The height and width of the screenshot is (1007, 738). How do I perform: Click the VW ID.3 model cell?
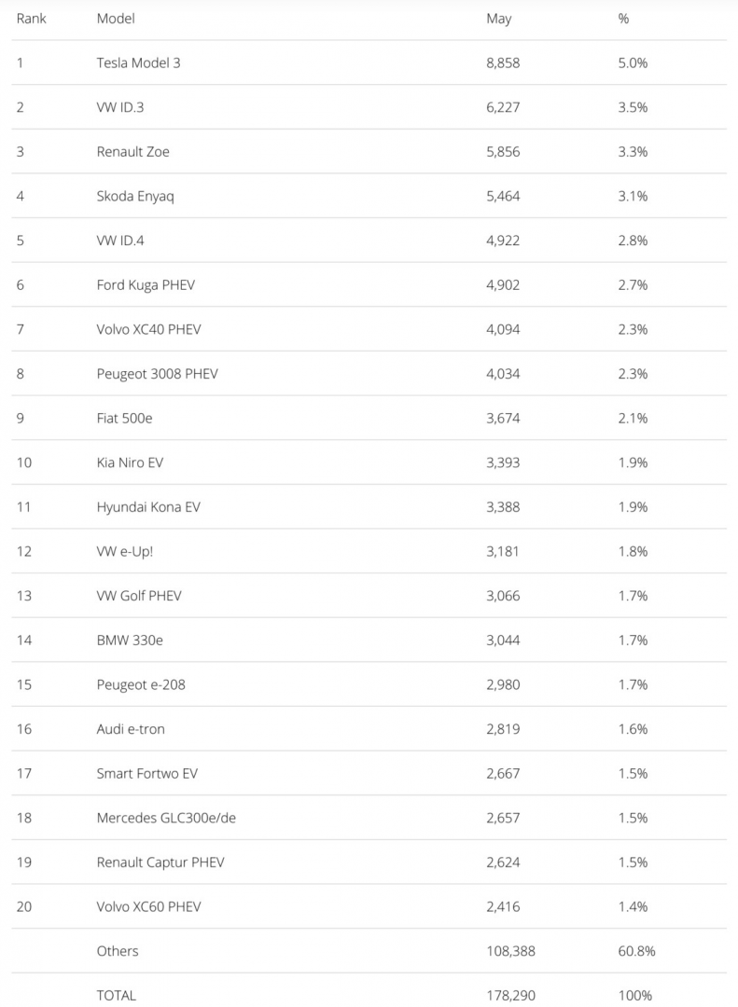point(120,107)
